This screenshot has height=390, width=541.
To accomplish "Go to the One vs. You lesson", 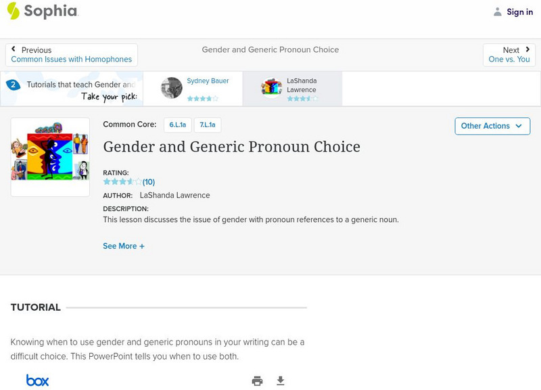I will pyautogui.click(x=509, y=60).
